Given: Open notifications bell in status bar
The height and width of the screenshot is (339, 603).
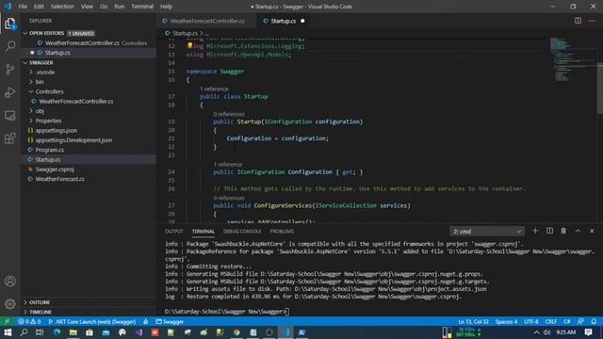Looking at the screenshot, I should (x=594, y=322).
